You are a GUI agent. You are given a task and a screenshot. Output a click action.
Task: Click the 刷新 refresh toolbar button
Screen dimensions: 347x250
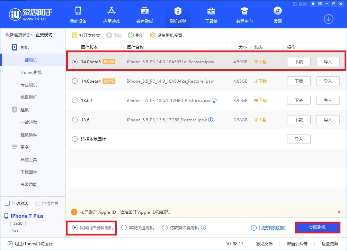(x=136, y=35)
